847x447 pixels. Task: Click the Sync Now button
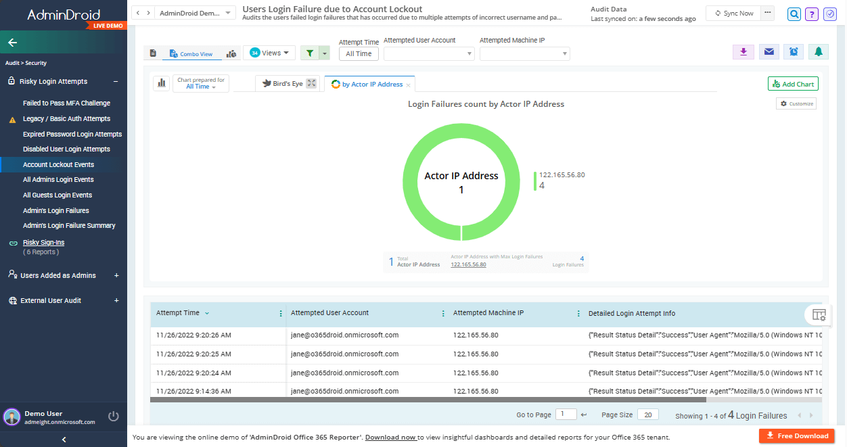[x=733, y=13]
